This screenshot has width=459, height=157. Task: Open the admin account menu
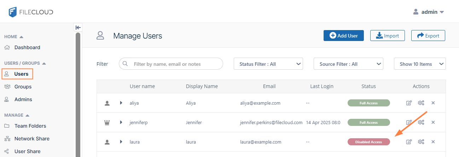(x=429, y=12)
